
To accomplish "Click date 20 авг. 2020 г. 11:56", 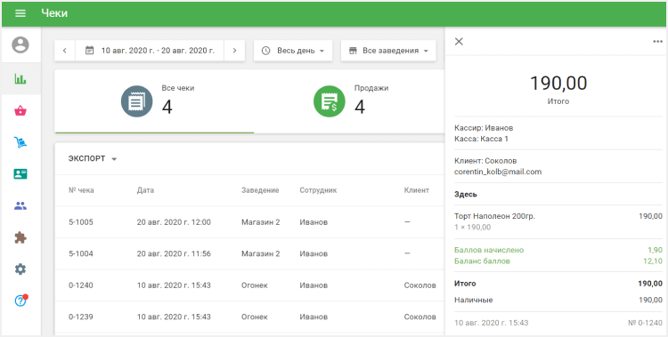I will pyautogui.click(x=174, y=253).
